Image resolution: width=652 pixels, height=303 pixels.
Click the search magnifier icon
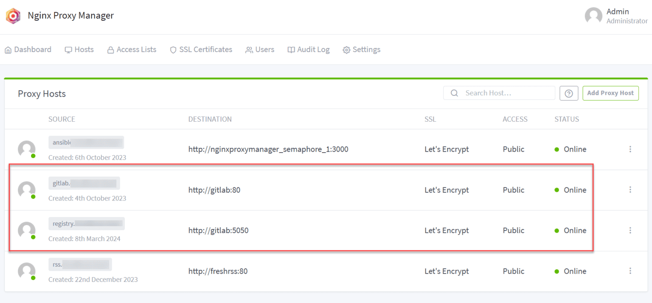click(x=454, y=93)
